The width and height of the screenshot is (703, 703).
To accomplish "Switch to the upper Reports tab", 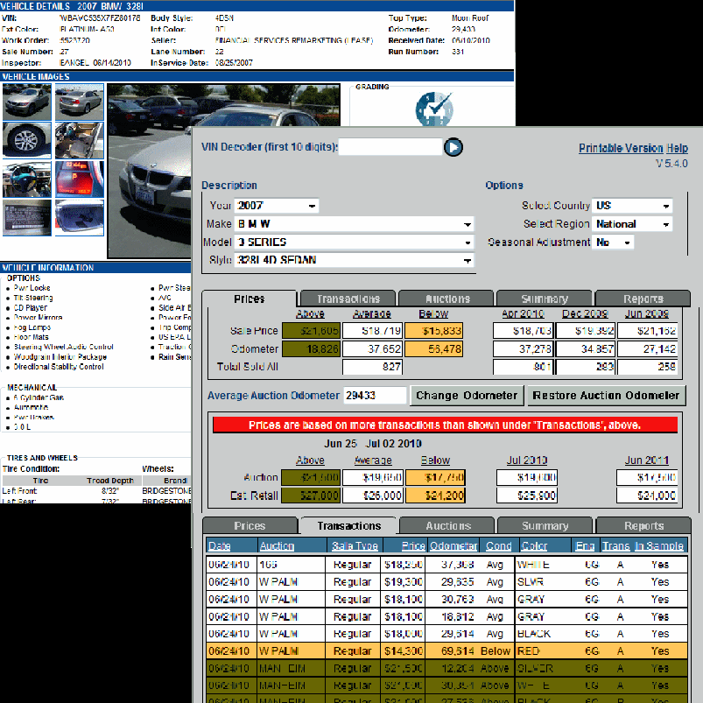I will coord(643,299).
